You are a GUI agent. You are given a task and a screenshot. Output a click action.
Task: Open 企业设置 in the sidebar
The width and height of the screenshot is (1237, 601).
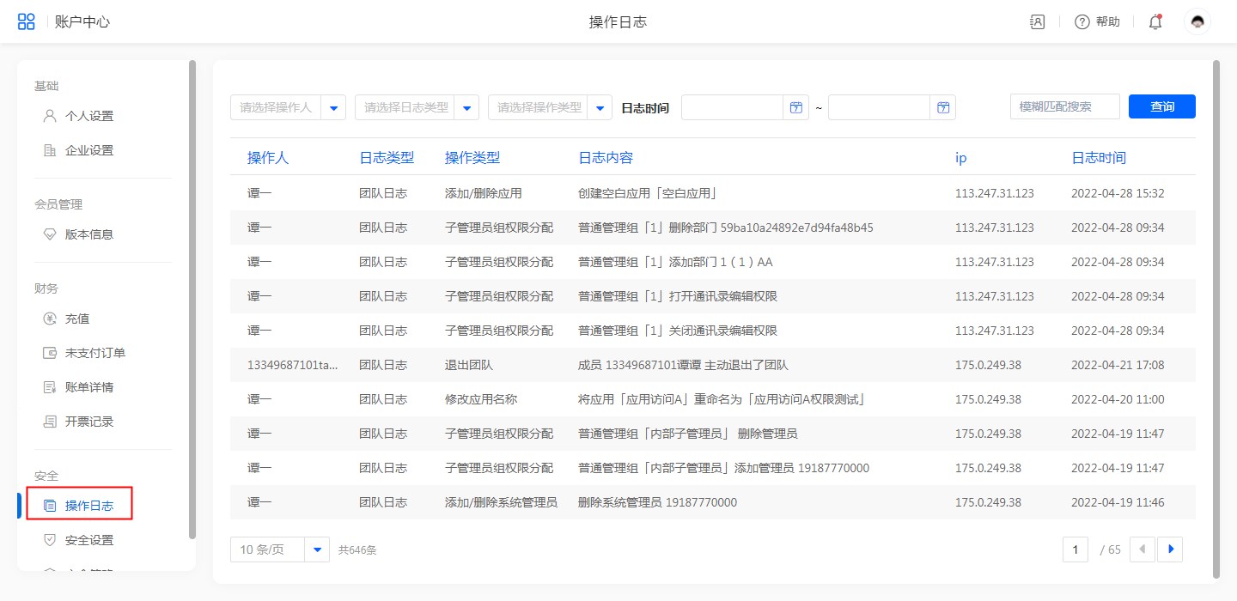pos(89,150)
